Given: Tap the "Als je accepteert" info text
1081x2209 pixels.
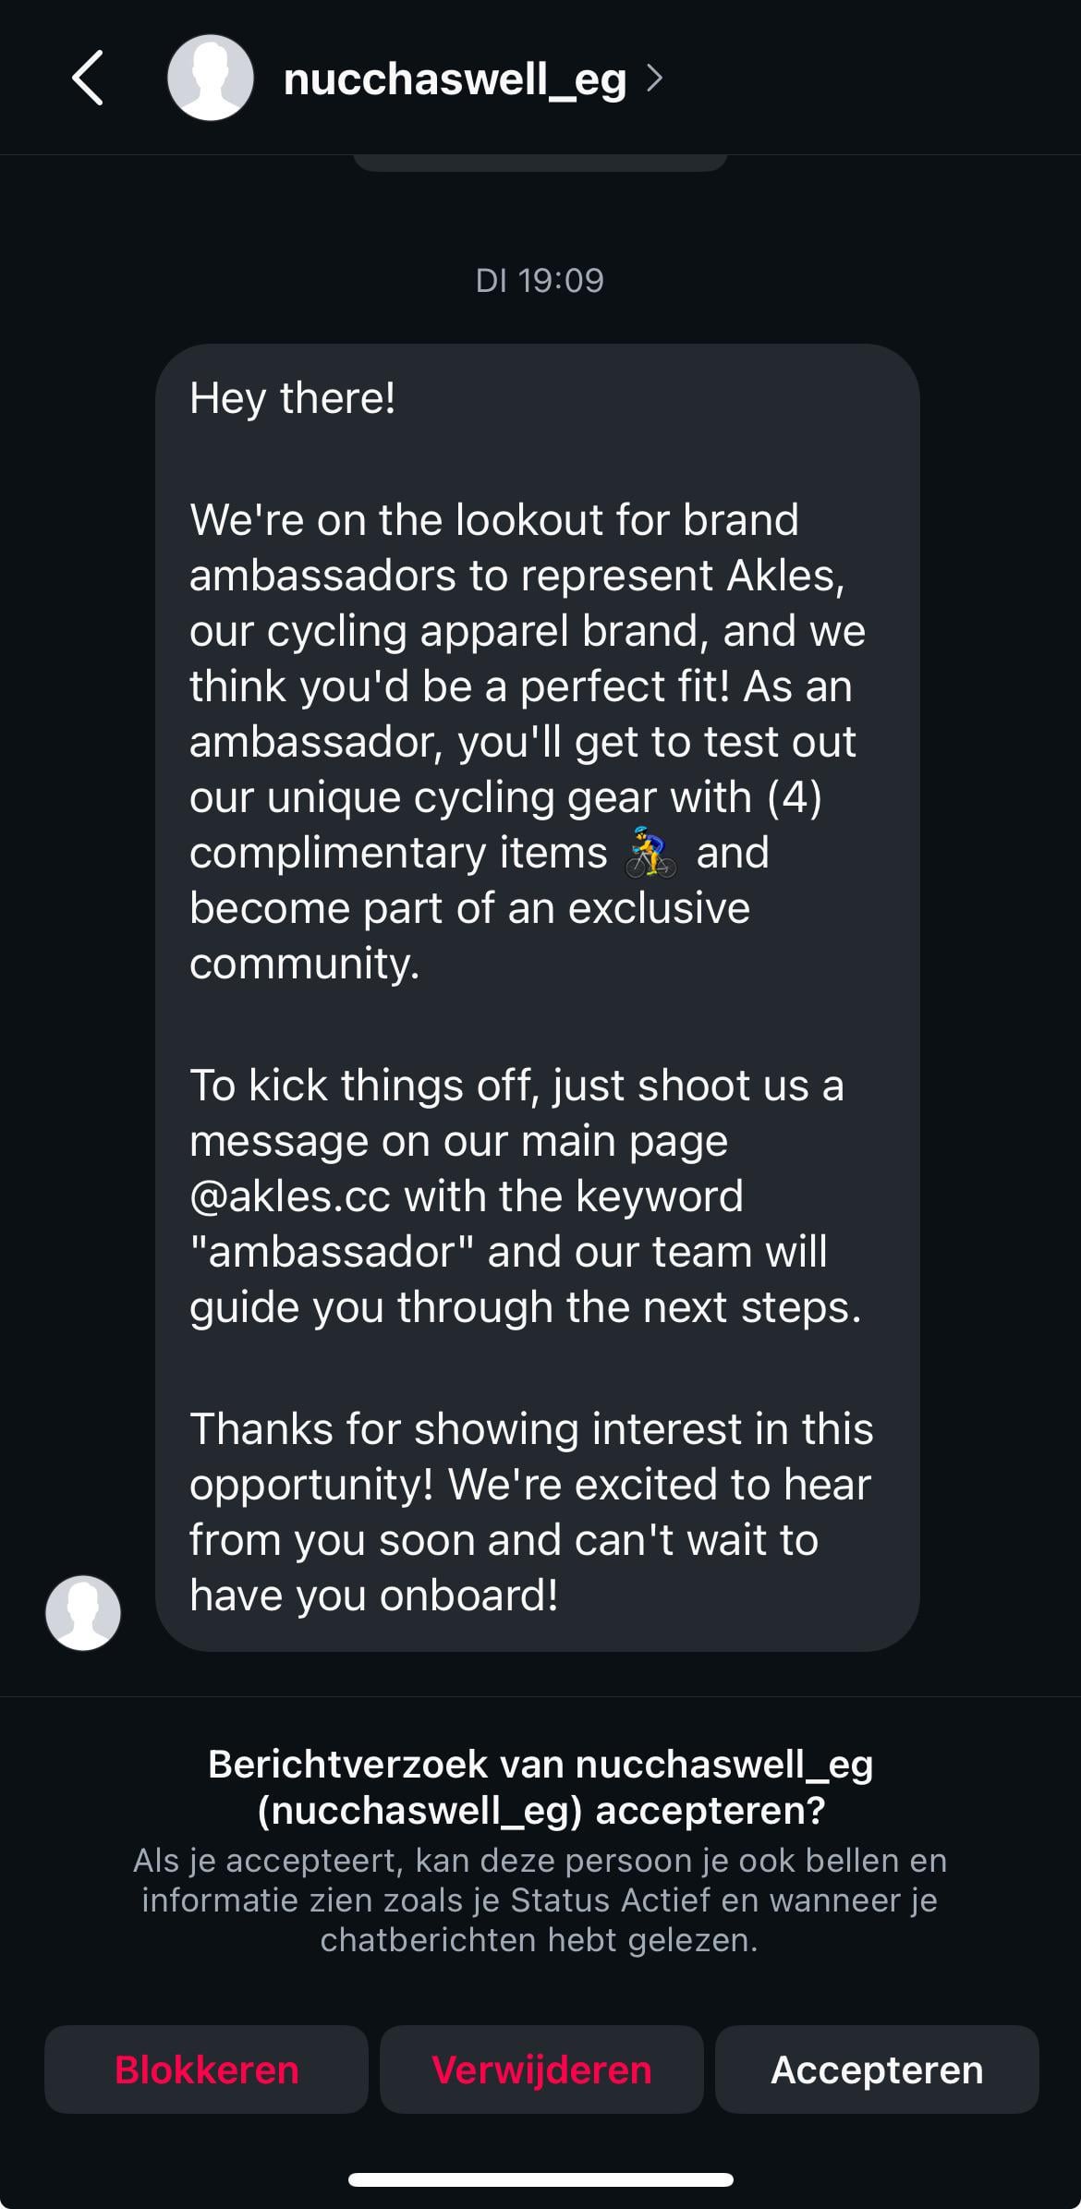Looking at the screenshot, I should pyautogui.click(x=540, y=1900).
